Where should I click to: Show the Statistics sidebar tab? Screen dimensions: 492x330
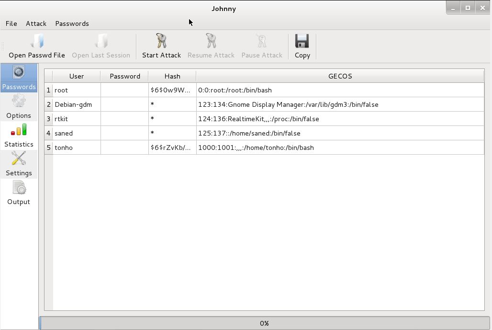coord(19,136)
